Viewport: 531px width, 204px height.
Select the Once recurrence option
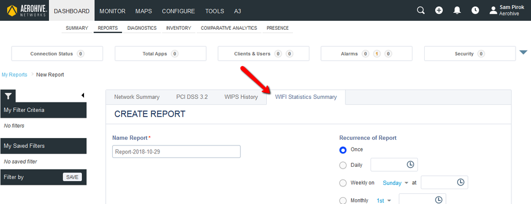point(343,150)
